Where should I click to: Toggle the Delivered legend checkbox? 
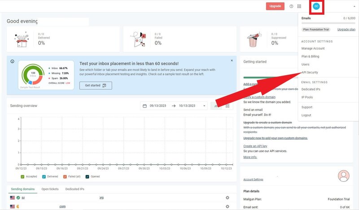click(44, 176)
